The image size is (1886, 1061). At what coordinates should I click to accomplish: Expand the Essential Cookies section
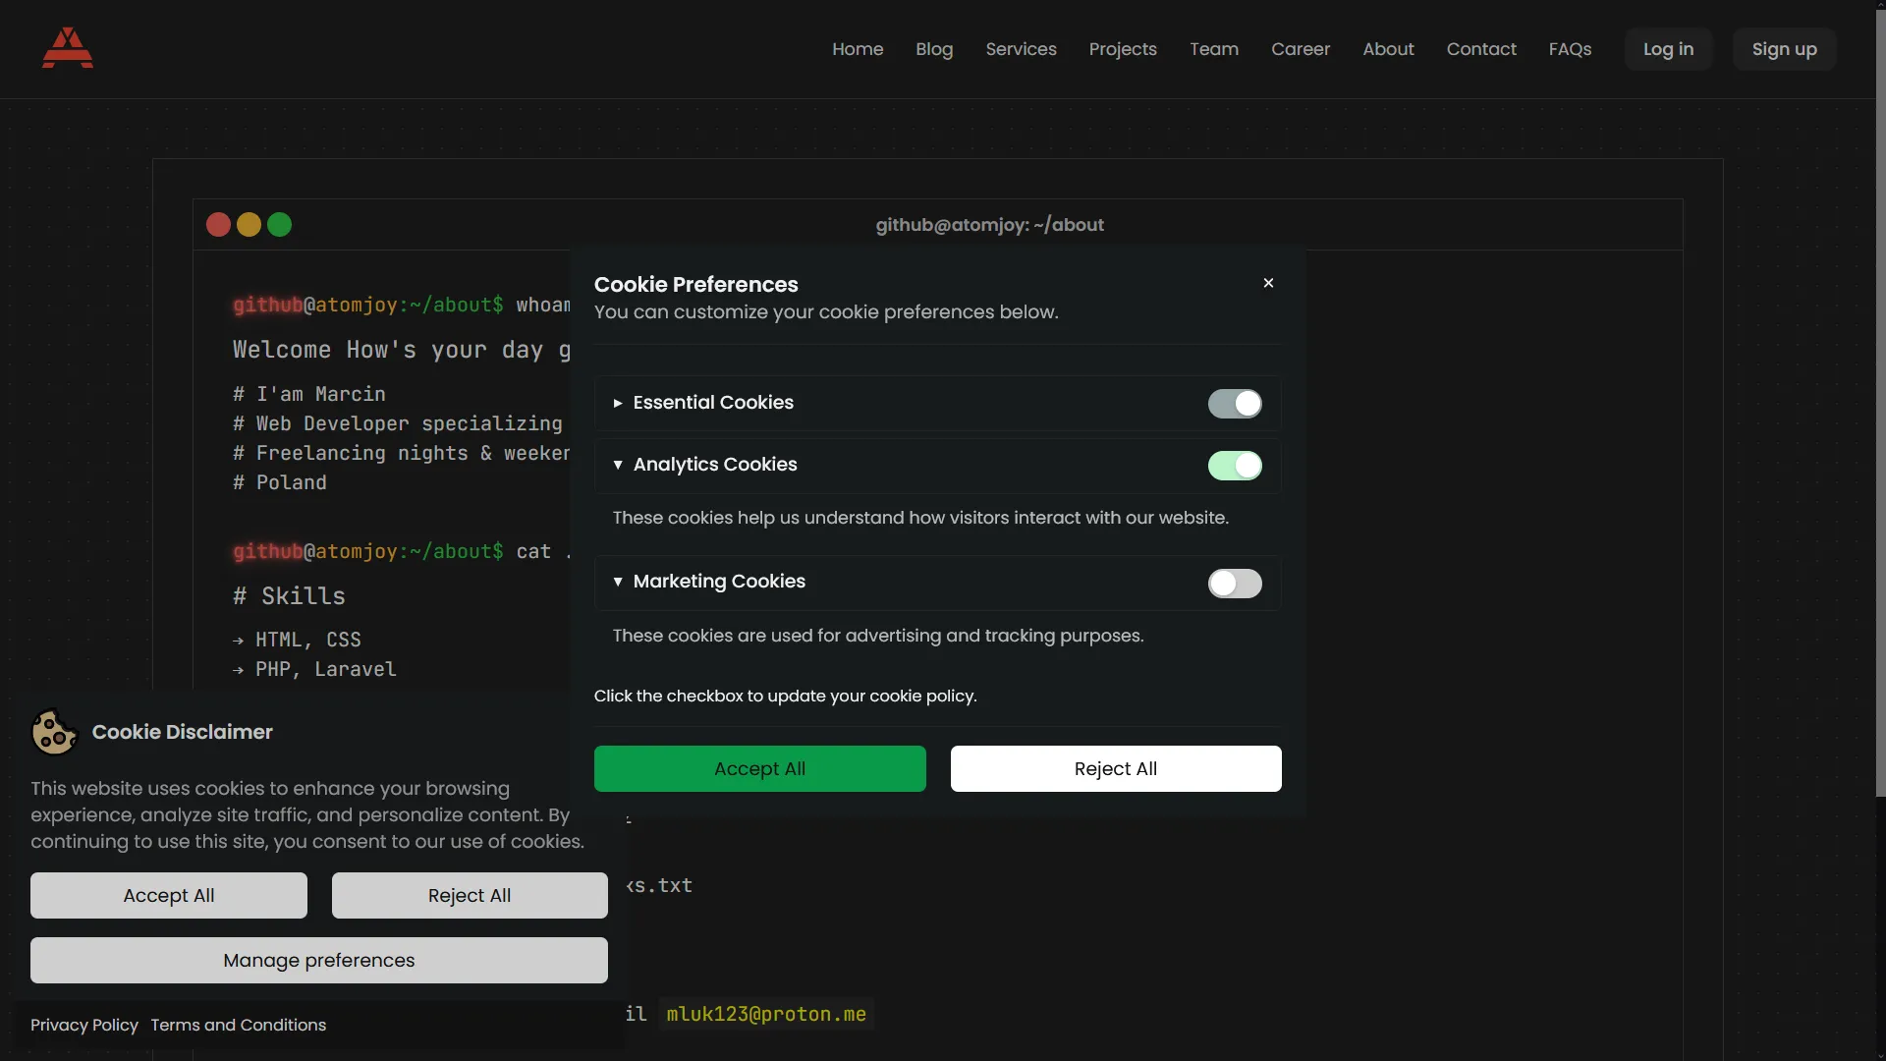click(x=617, y=403)
